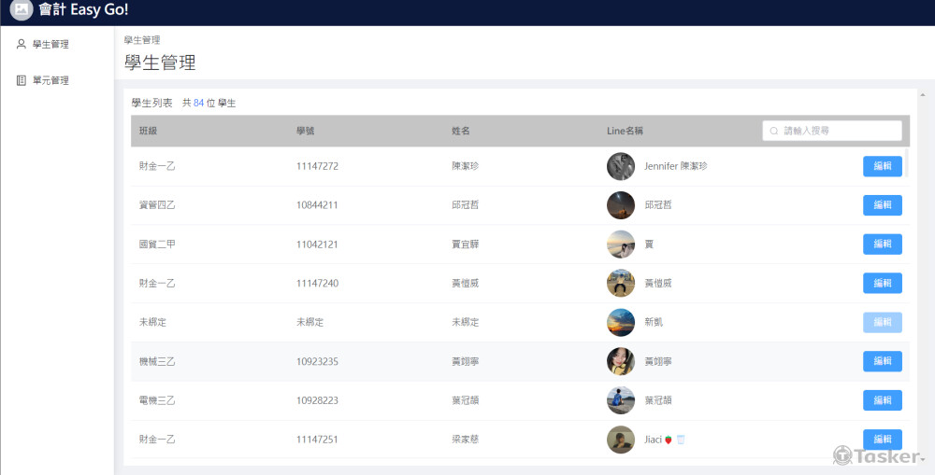The width and height of the screenshot is (935, 475).
Task: Click 編輯 for student 10923235
Action: click(882, 361)
